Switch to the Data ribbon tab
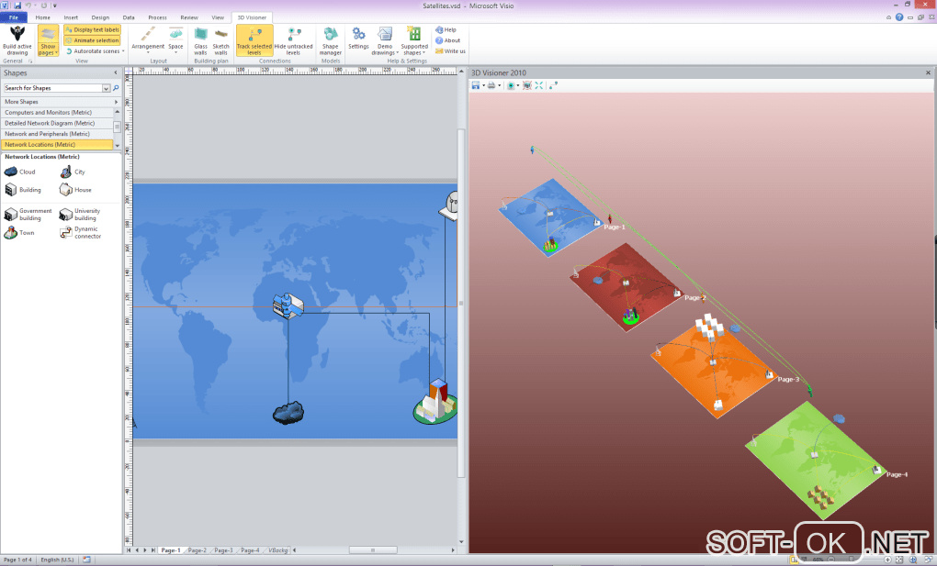 (129, 17)
